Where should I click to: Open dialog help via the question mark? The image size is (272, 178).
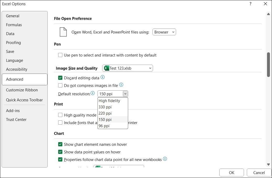pos(250,4)
